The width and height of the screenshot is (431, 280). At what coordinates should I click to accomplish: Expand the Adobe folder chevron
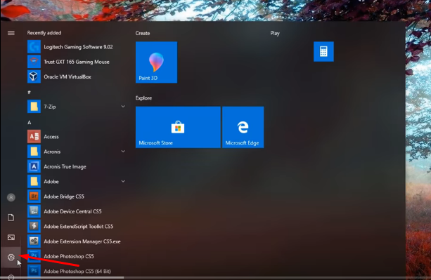[x=123, y=181]
